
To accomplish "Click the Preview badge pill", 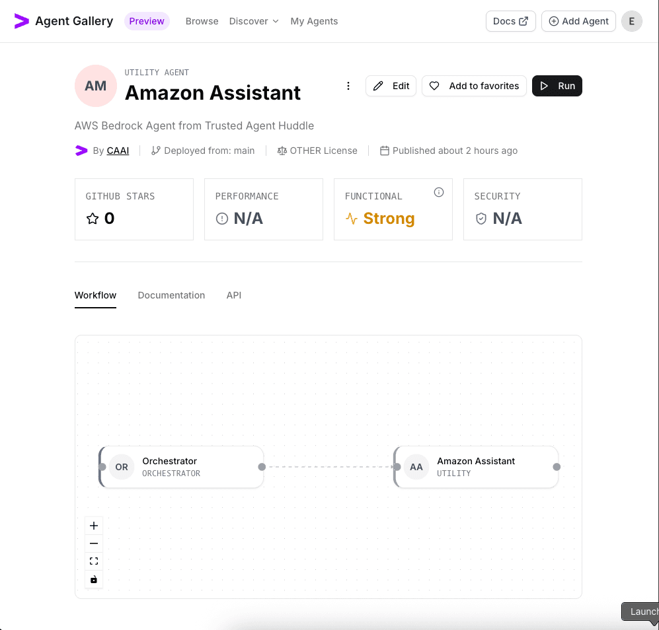I will click(146, 20).
